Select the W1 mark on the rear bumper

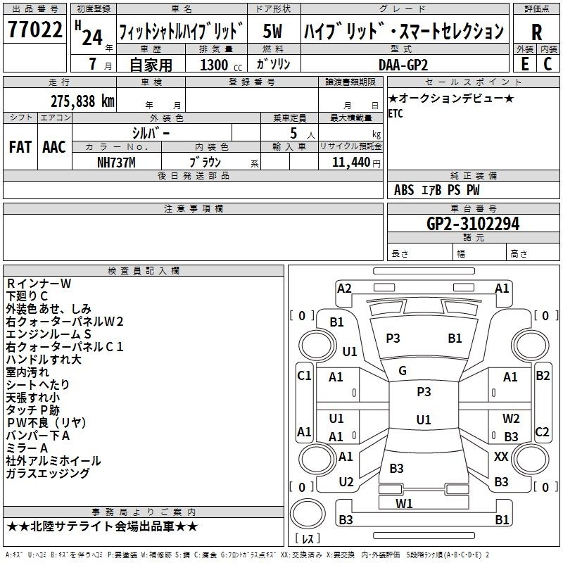coord(404,503)
